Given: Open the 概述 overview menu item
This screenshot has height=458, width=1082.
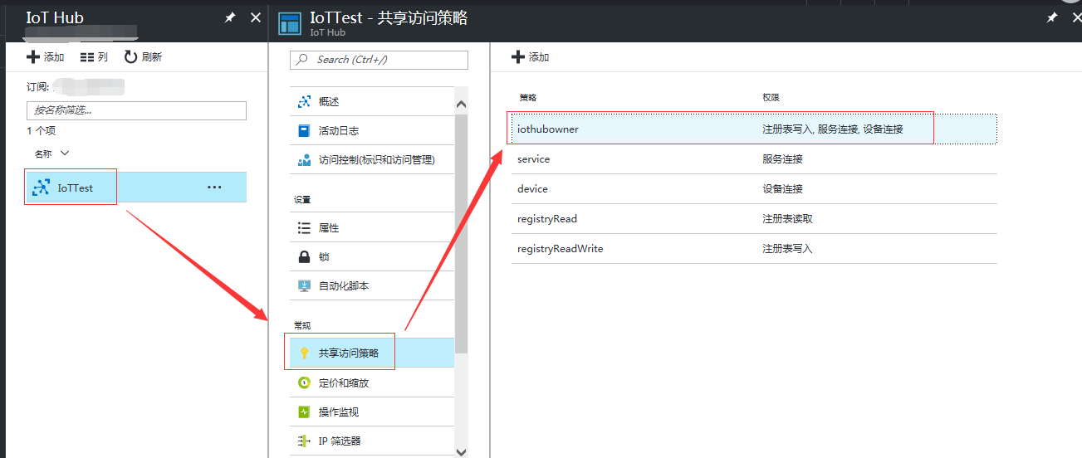Looking at the screenshot, I should pyautogui.click(x=373, y=101).
